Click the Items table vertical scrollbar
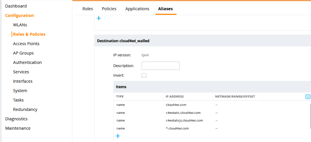Viewport: 311px width, 142px height. pyautogui.click(x=310, y=115)
